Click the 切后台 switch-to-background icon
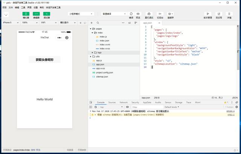The width and height of the screenshot is (241, 154). pyautogui.click(x=160, y=14)
